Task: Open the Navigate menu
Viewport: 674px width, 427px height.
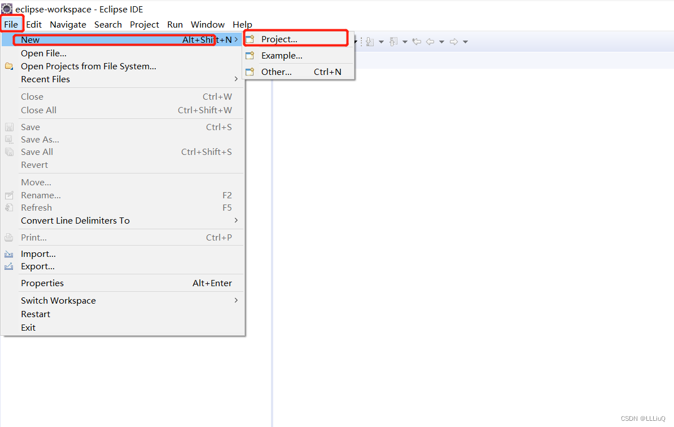Action: click(x=68, y=24)
